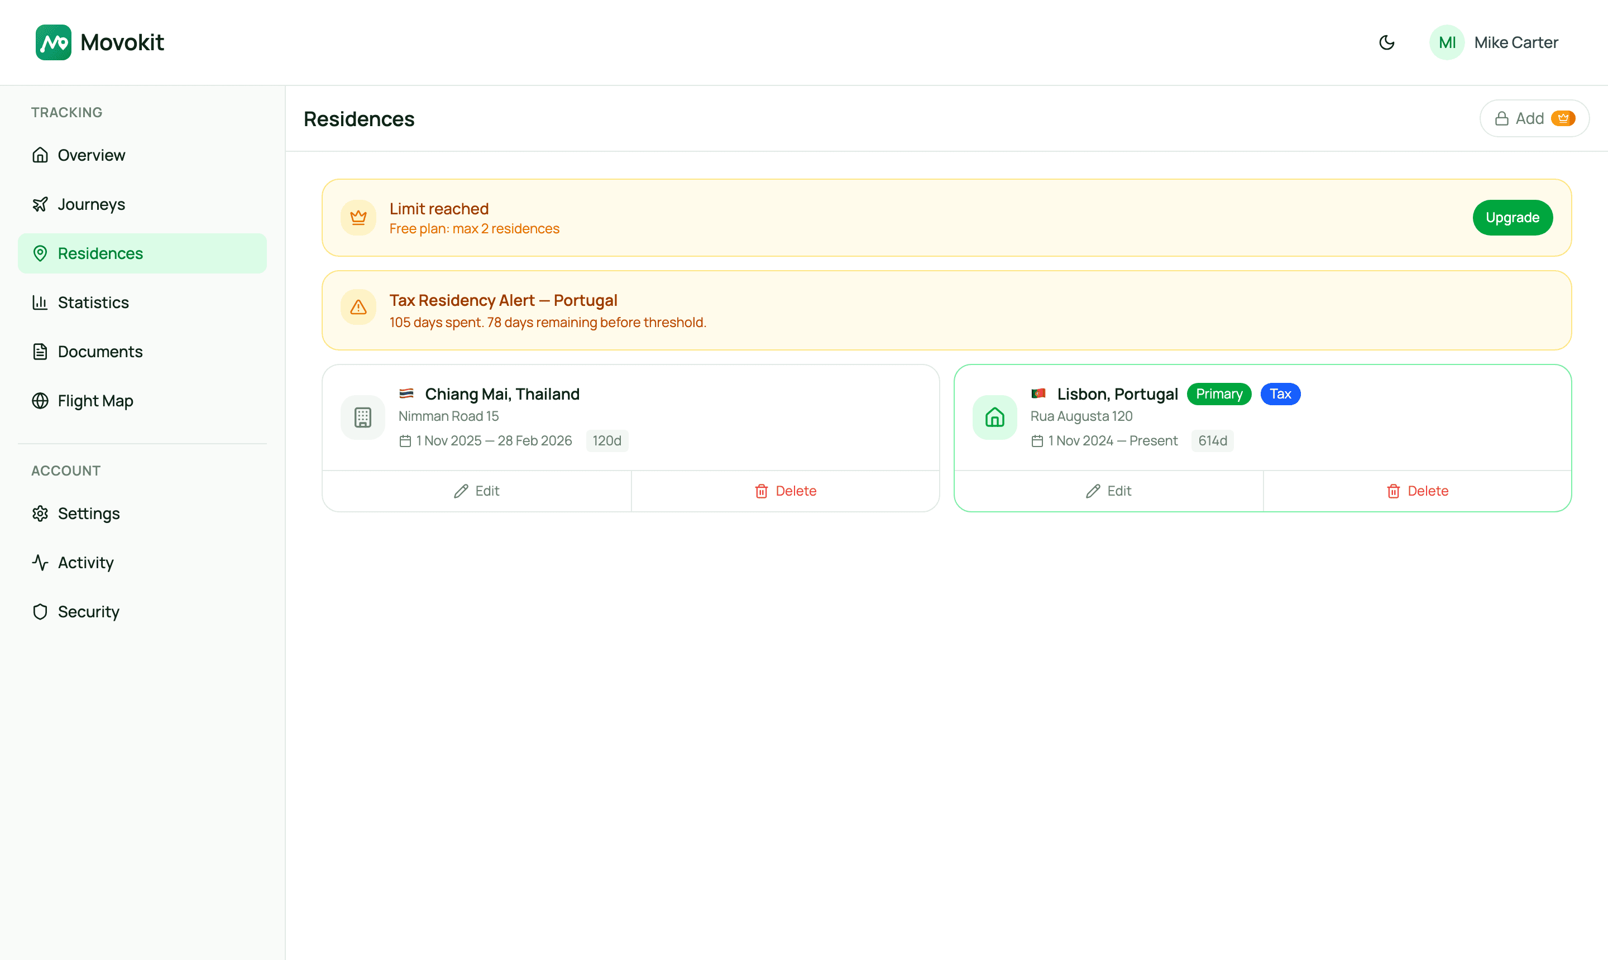
Task: Click the Rua Augusta 120 address
Action: tap(1081, 416)
